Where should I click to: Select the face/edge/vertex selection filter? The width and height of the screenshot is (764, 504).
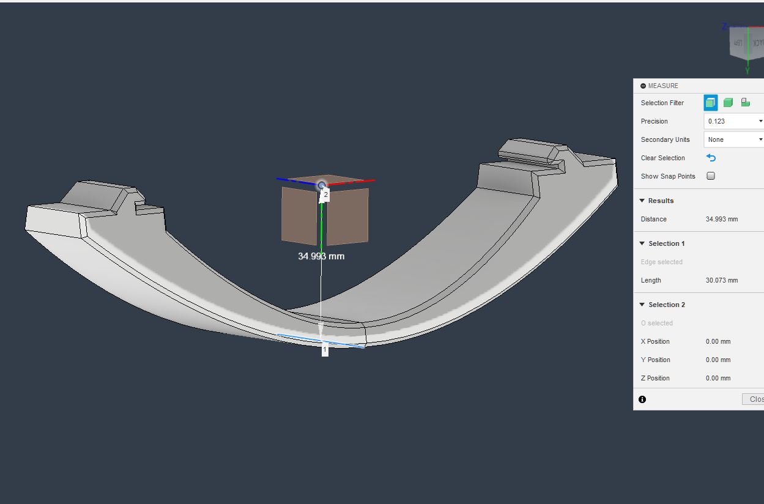click(x=710, y=103)
